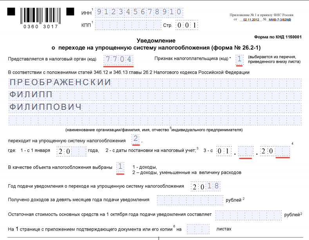
Task: Click the word 'листах'
Action: pyautogui.click(x=224, y=229)
